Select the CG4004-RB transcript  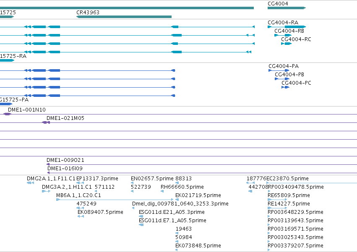[283, 35]
